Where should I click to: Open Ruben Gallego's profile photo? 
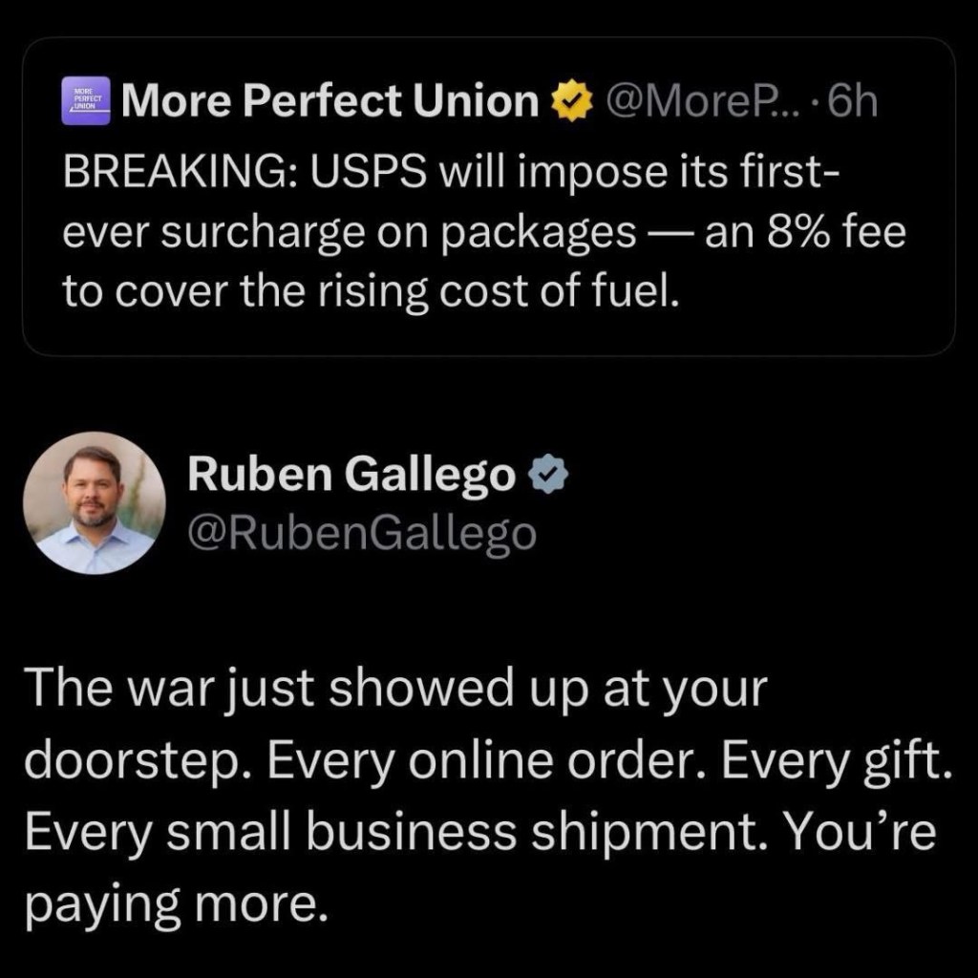[x=95, y=503]
